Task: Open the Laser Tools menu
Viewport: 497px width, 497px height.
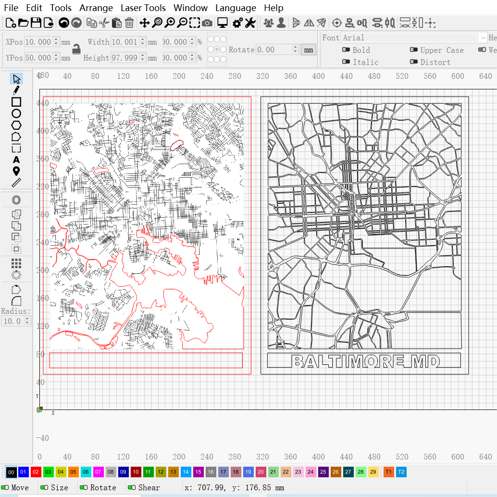Action: point(143,8)
